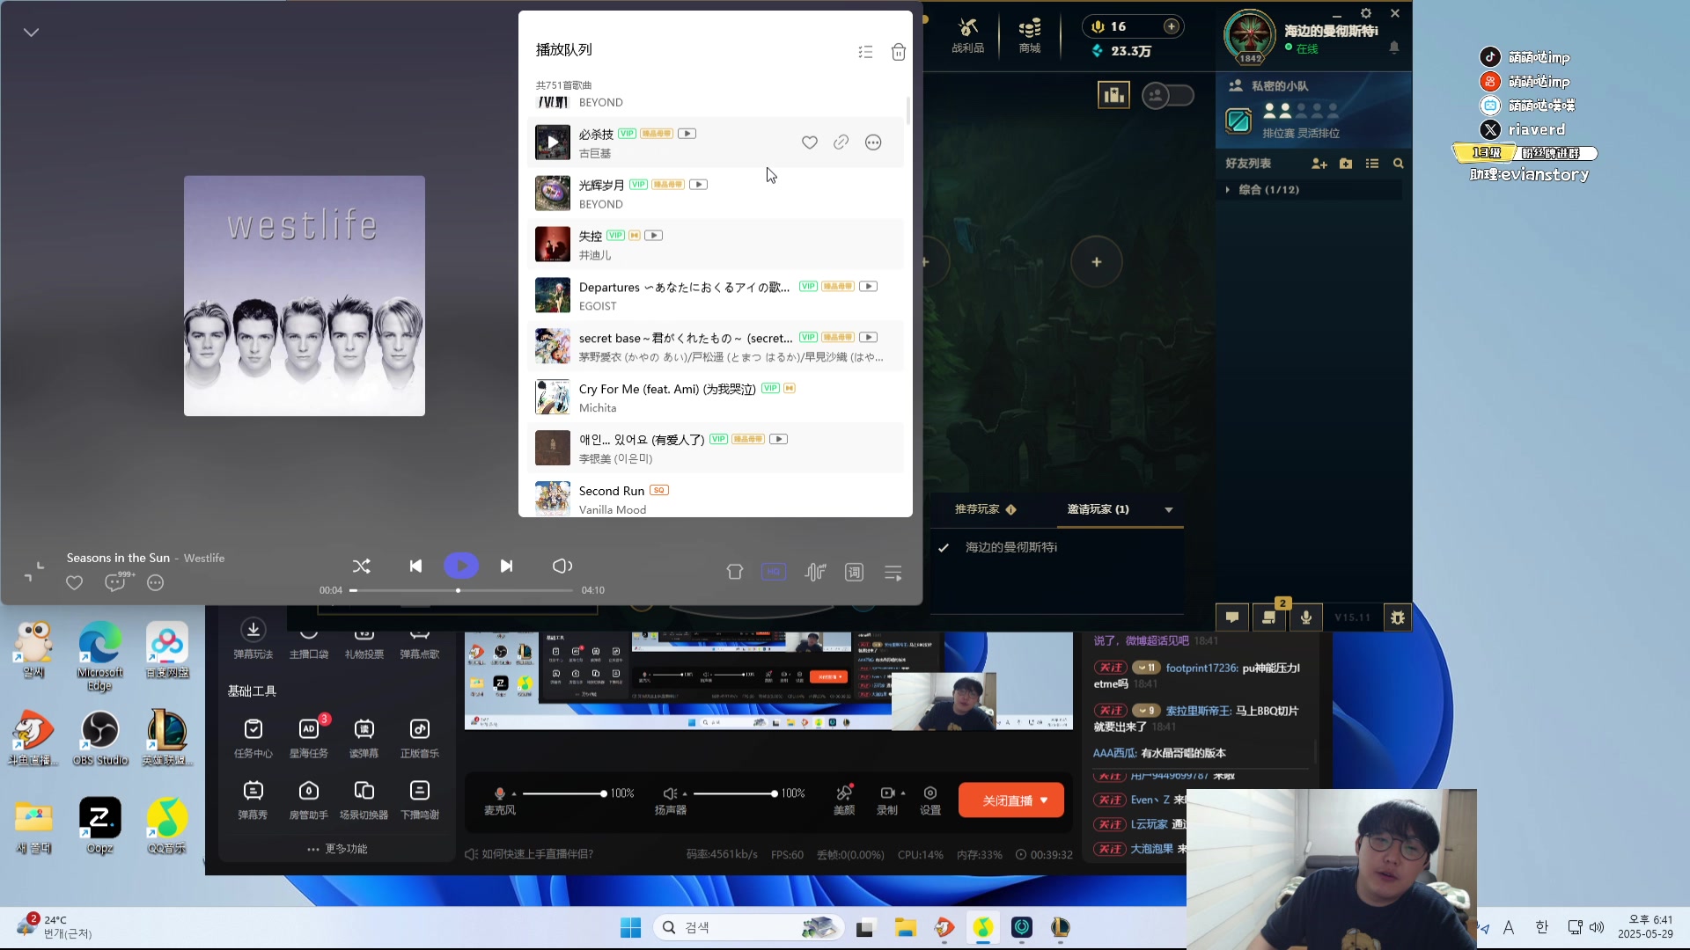The image size is (1690, 950).
Task: Open 美颜 beauty filter settings
Action: click(x=844, y=800)
